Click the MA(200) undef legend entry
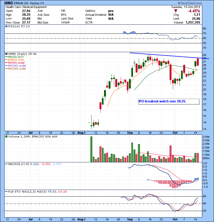Viewport: 214px width, 222px height. pos(16,66)
